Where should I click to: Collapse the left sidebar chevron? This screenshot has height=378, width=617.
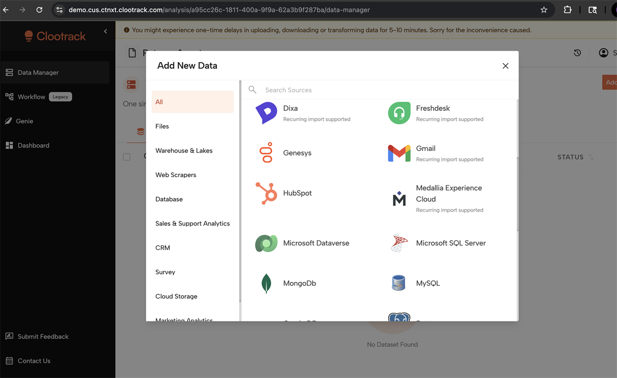[x=105, y=31]
